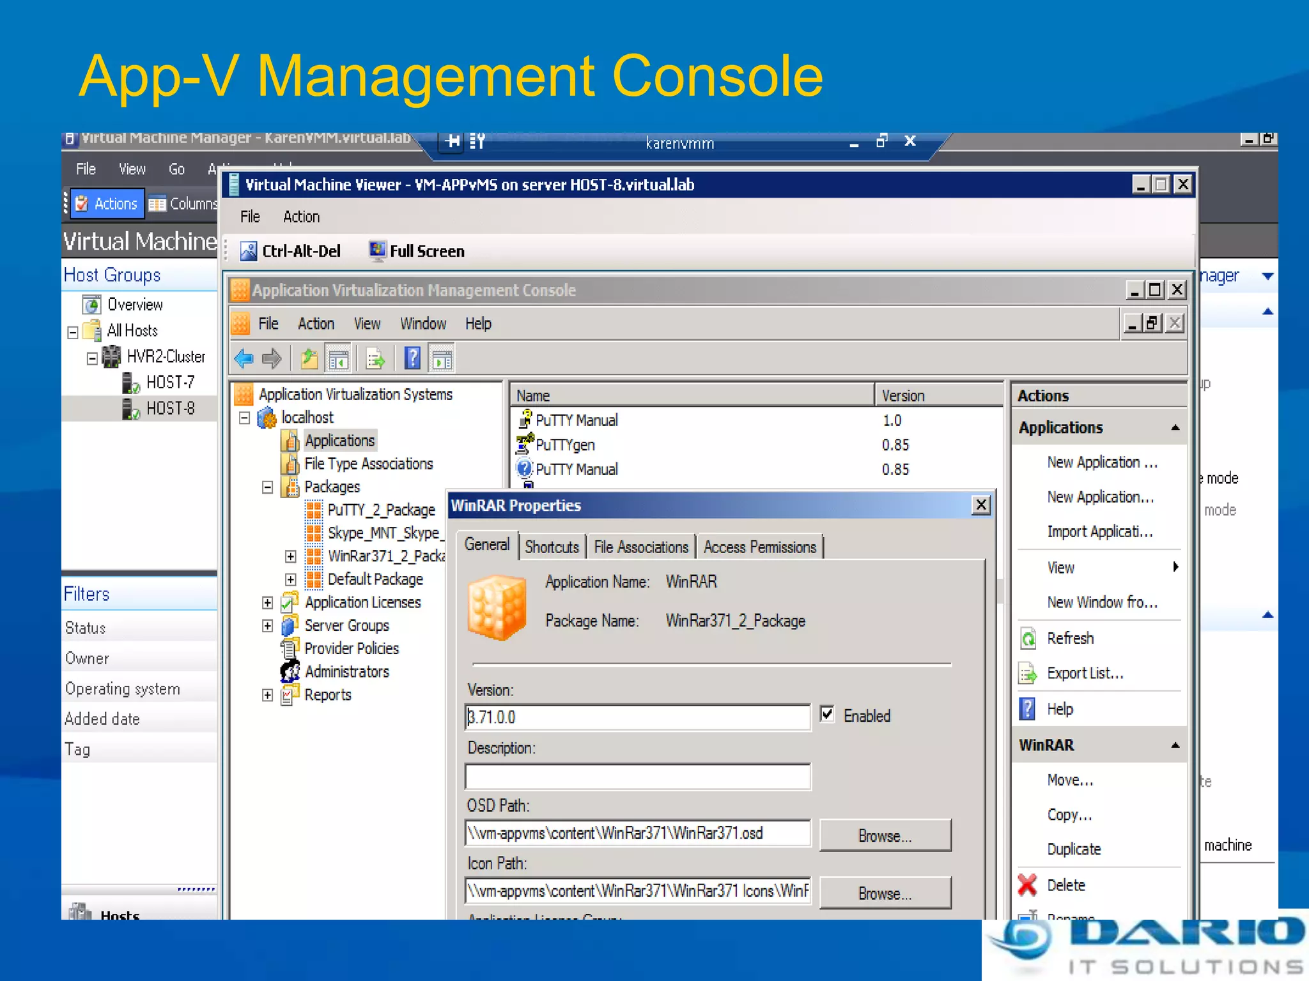
Task: Collapse the localhost tree node
Action: click(244, 418)
